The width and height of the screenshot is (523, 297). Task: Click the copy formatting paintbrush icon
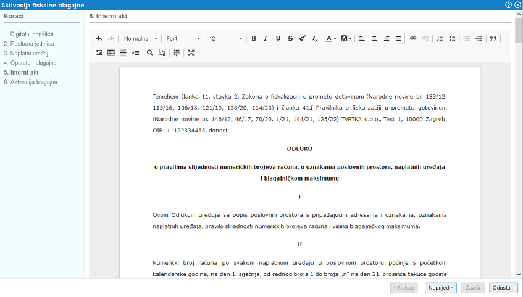pyautogui.click(x=302, y=39)
